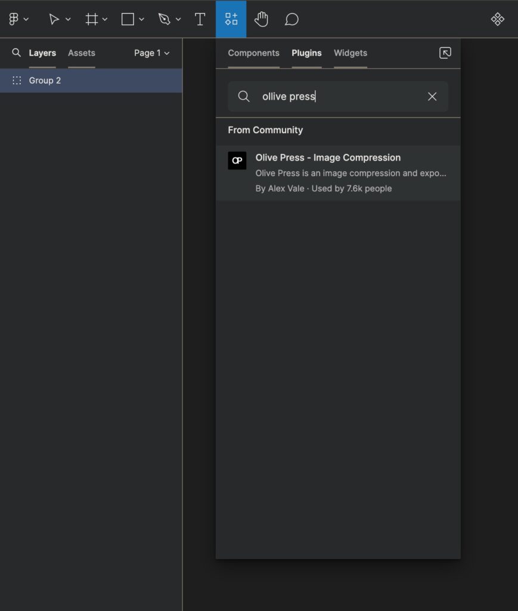Select the Move tool
518x611 pixels.
point(54,18)
